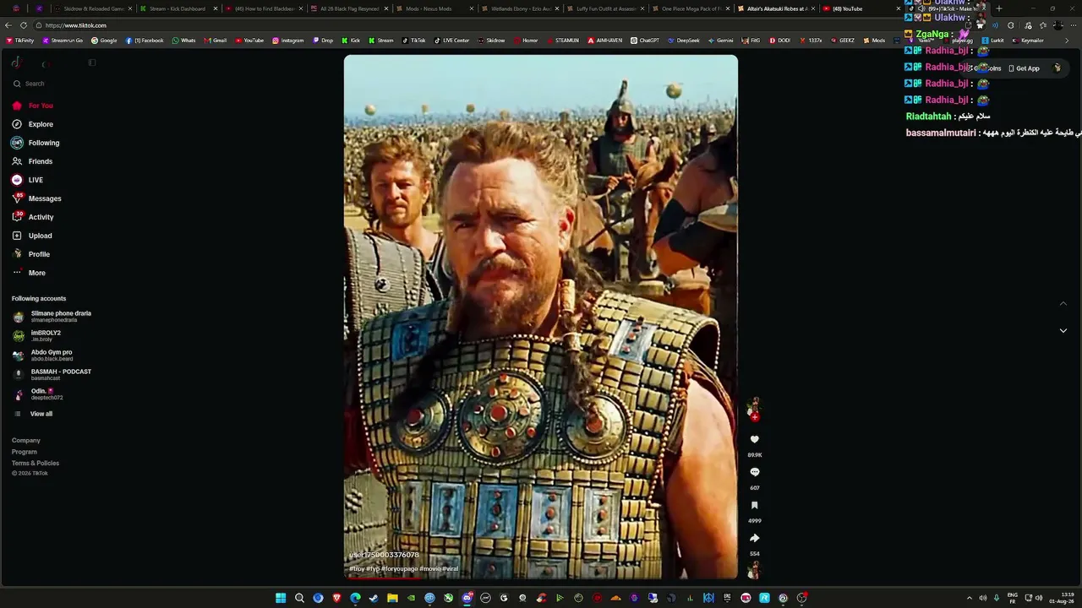The height and width of the screenshot is (608, 1082).
Task: Open the Skidrow bookmark
Action: point(491,41)
